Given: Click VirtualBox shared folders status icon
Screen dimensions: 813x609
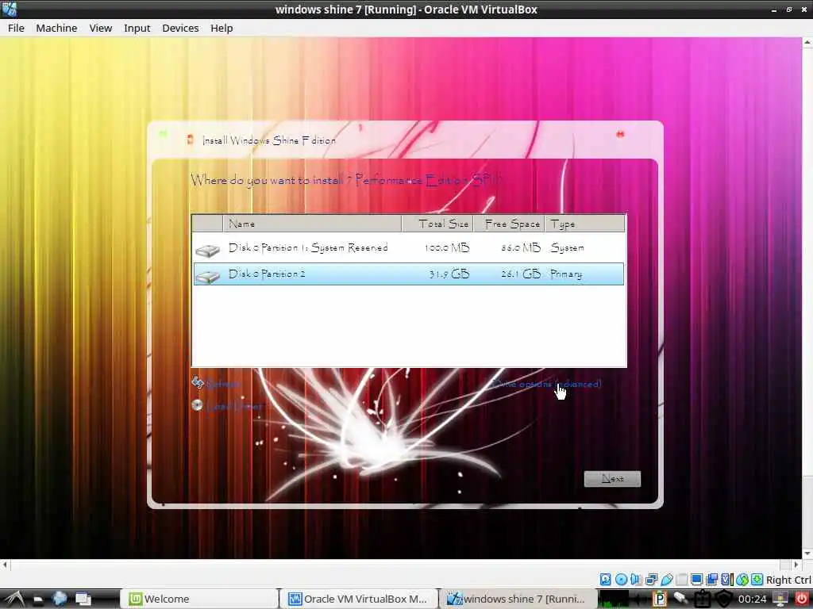Looking at the screenshot, I should pos(682,580).
